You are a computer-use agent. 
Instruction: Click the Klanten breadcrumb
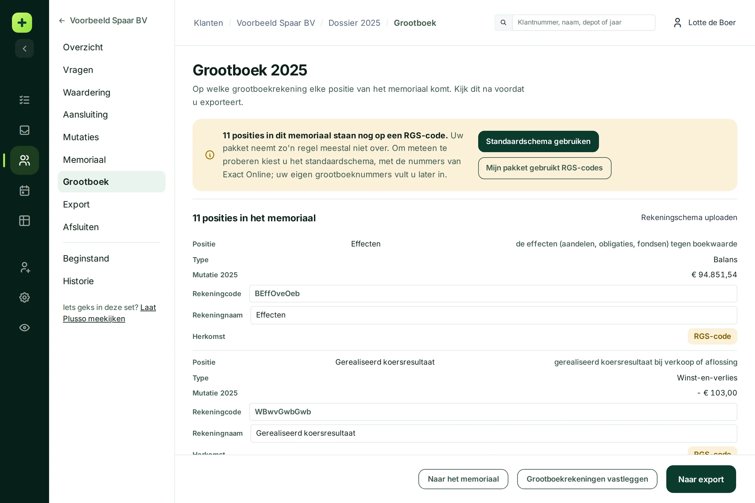(208, 23)
